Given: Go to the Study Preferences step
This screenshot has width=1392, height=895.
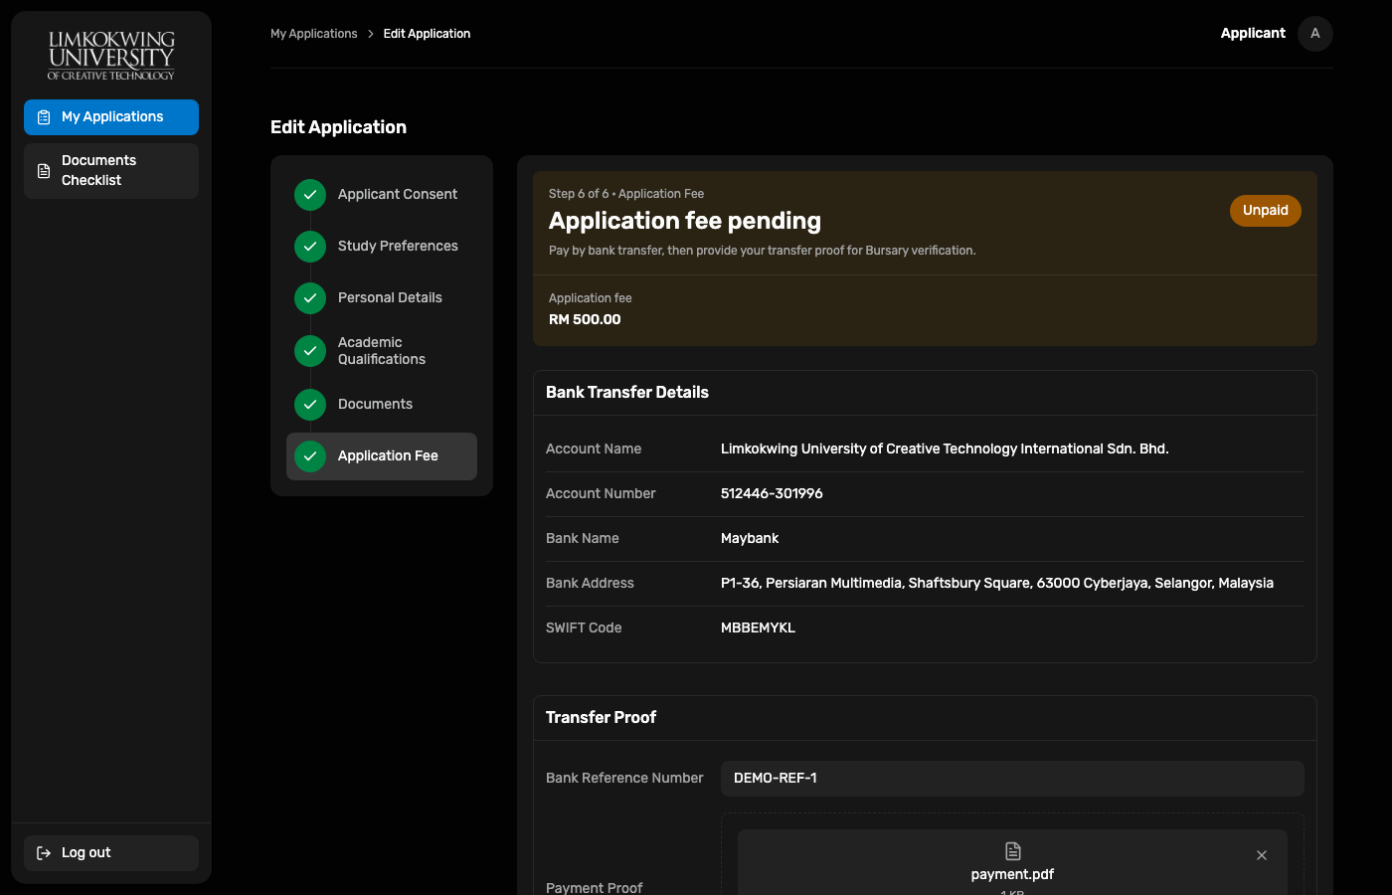Looking at the screenshot, I should pyautogui.click(x=382, y=247).
